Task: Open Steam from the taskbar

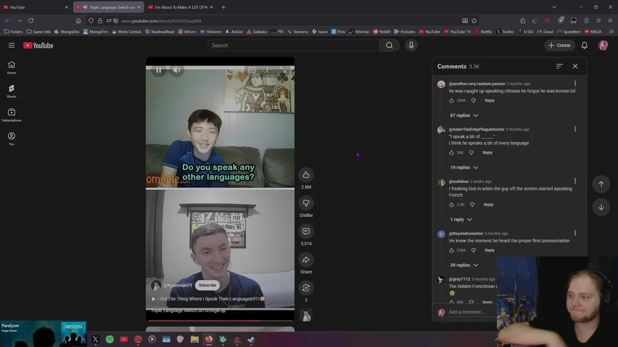Action: (x=251, y=339)
